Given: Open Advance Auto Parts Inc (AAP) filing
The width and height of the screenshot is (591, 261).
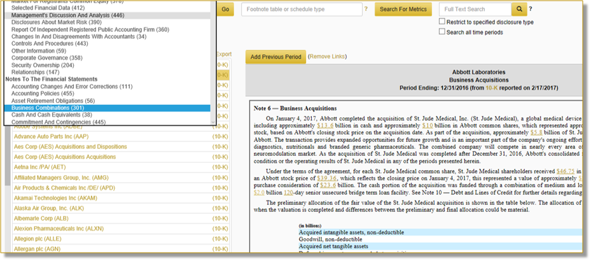Looking at the screenshot, I should pos(51,136).
